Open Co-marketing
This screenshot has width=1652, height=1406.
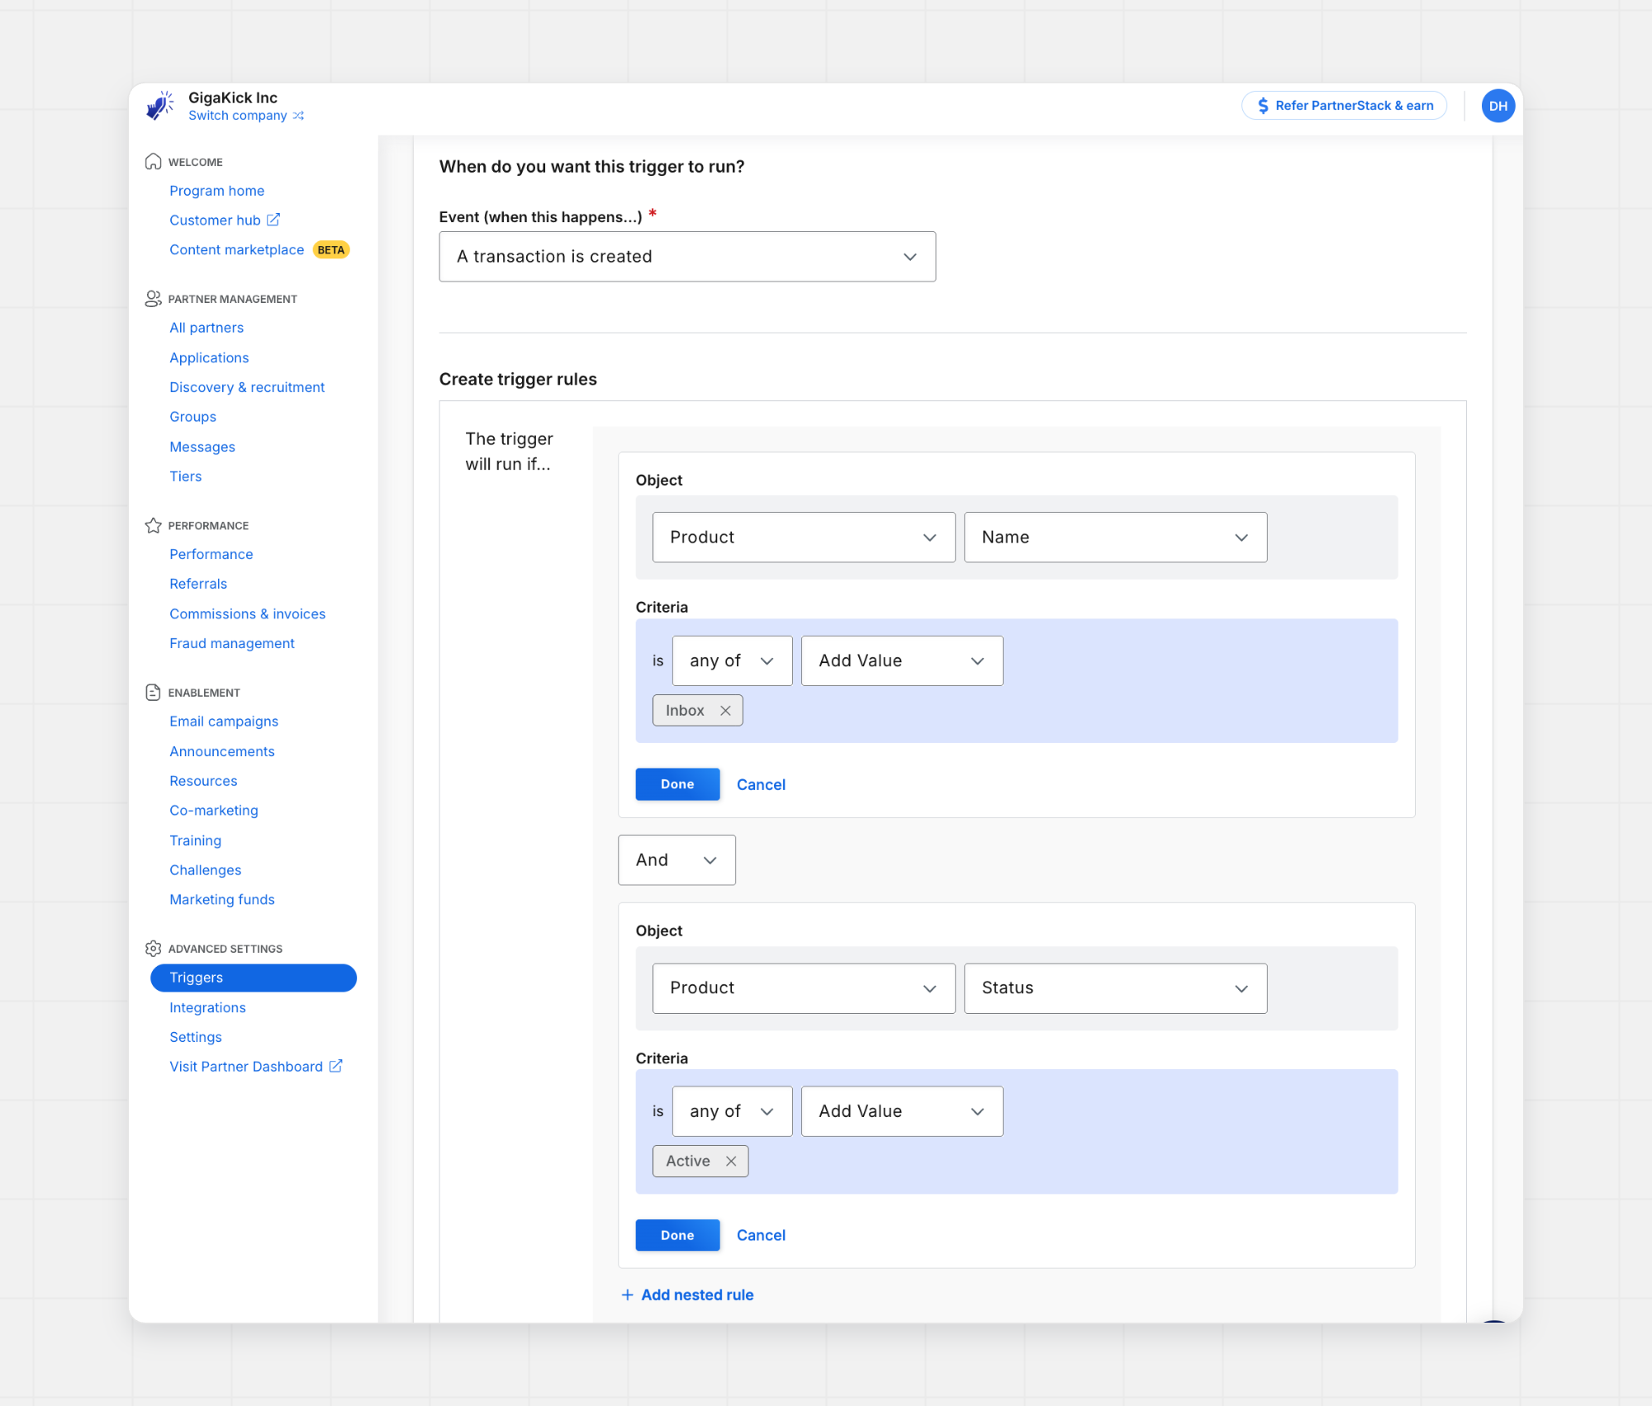[214, 811]
